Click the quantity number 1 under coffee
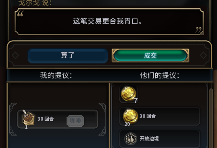Image resolution: width=217 pixels, height=148 pixels. click(26, 127)
